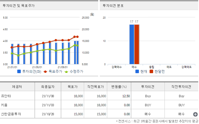Select the 직전투자의견 column header
The image size is (199, 124).
(x=181, y=87)
